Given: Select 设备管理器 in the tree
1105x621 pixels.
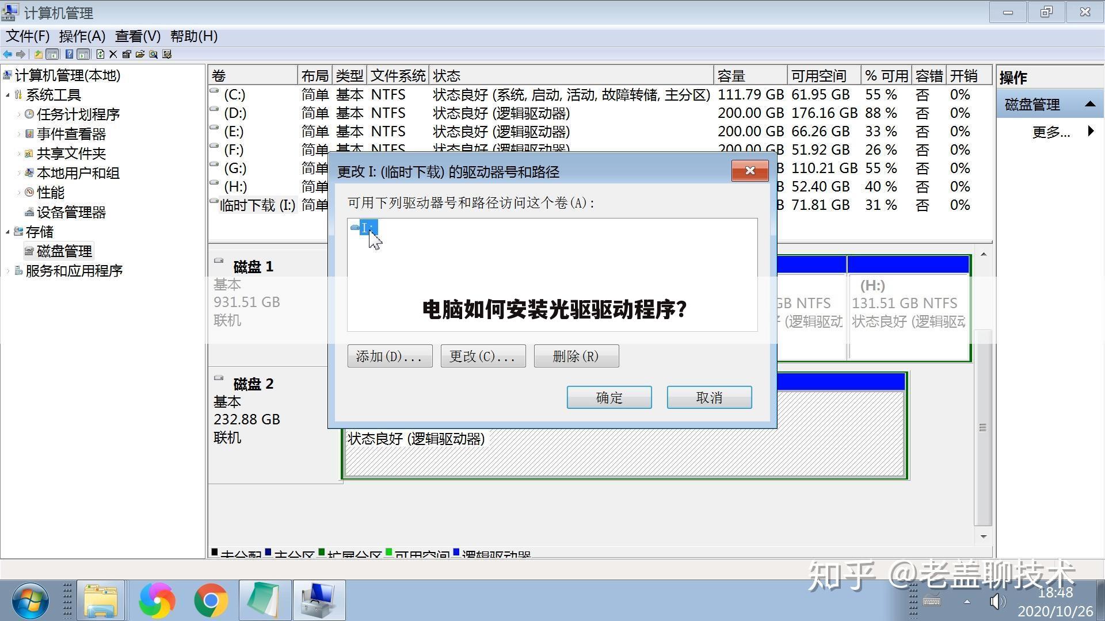Looking at the screenshot, I should click(71, 212).
